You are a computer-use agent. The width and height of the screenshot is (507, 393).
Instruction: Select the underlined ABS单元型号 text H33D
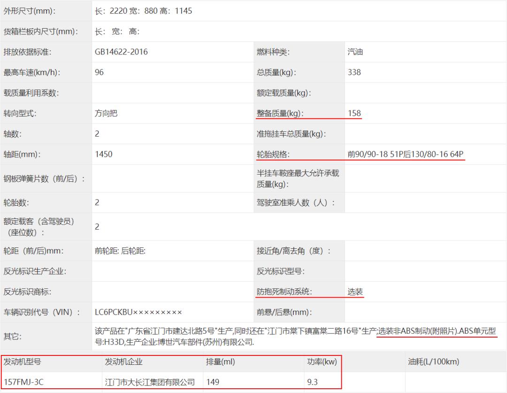(111, 342)
